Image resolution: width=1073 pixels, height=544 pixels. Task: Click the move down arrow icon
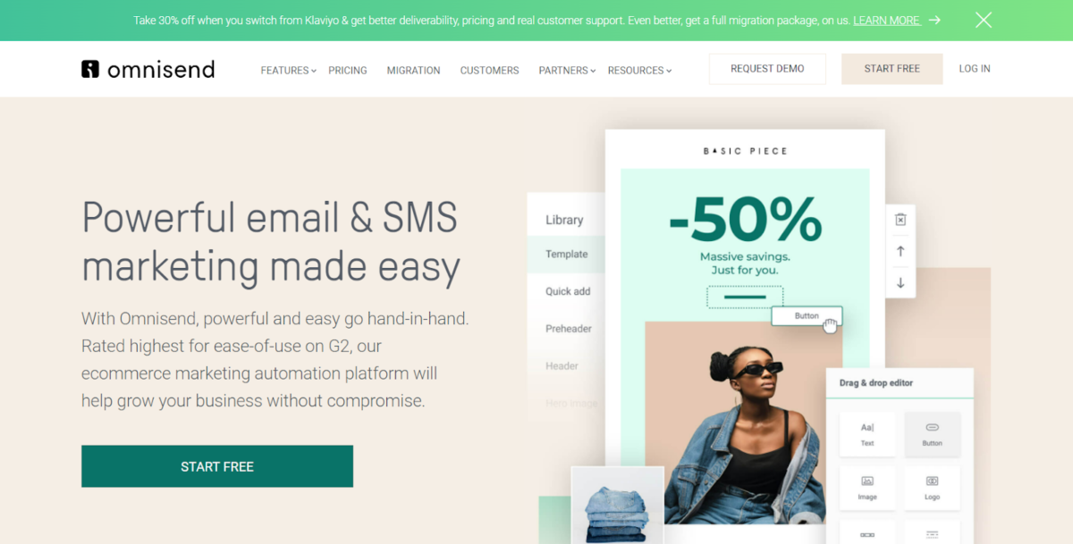pos(900,283)
